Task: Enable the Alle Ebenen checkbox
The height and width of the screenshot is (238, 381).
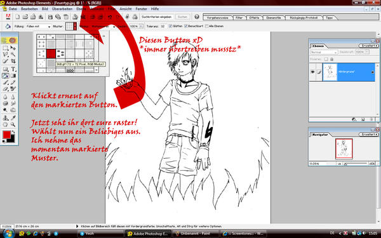Action: click(x=207, y=26)
